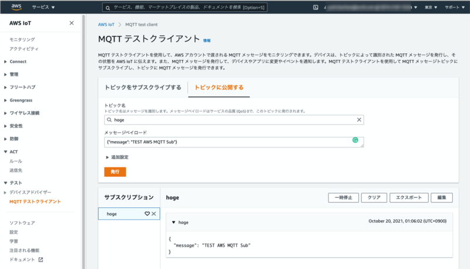Image resolution: width=470 pixels, height=269 pixels.
Task: Remove the hoge subscription with X
Action: pyautogui.click(x=153, y=214)
